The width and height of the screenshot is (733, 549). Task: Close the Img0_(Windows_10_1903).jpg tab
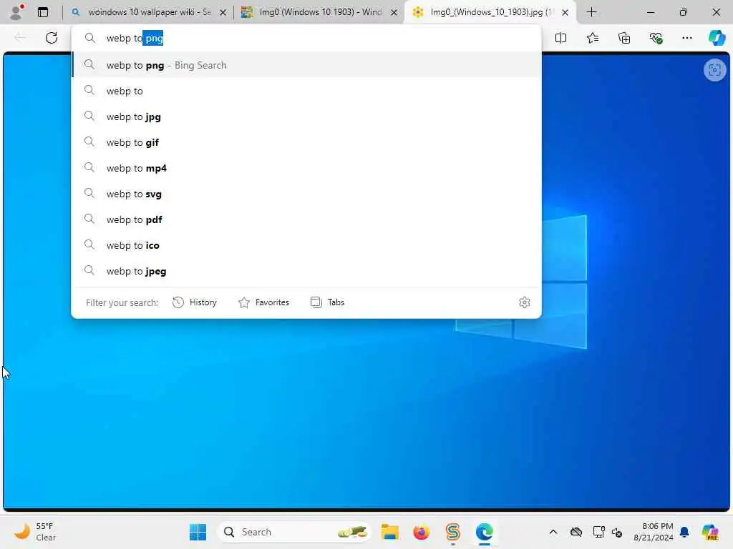click(x=565, y=13)
